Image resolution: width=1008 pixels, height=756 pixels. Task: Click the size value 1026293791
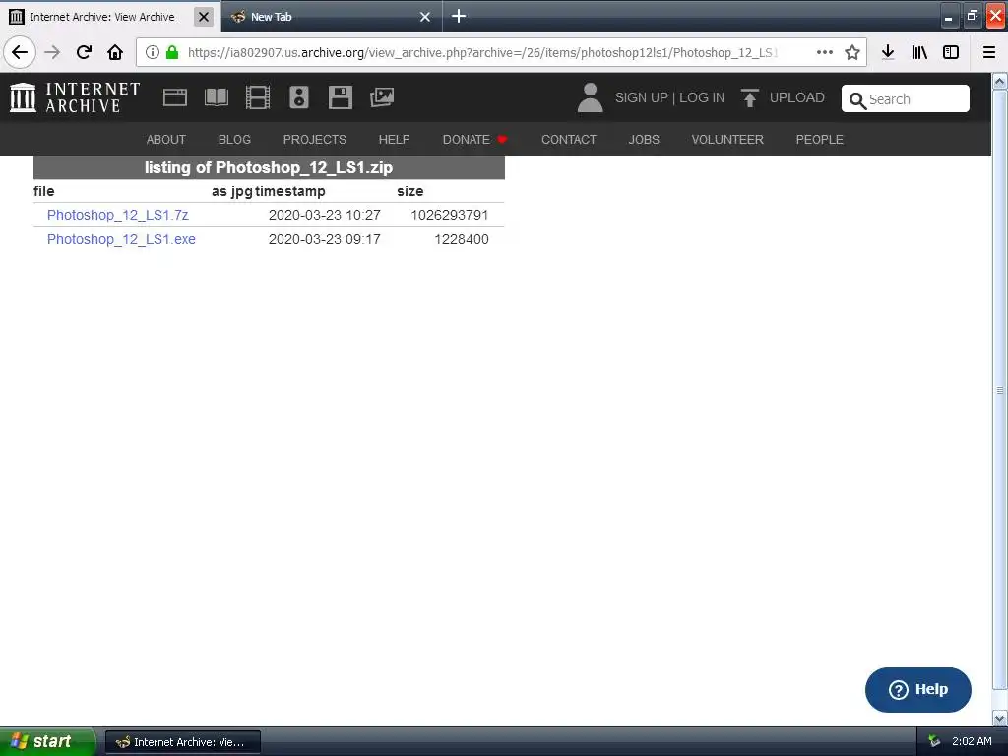tap(450, 215)
